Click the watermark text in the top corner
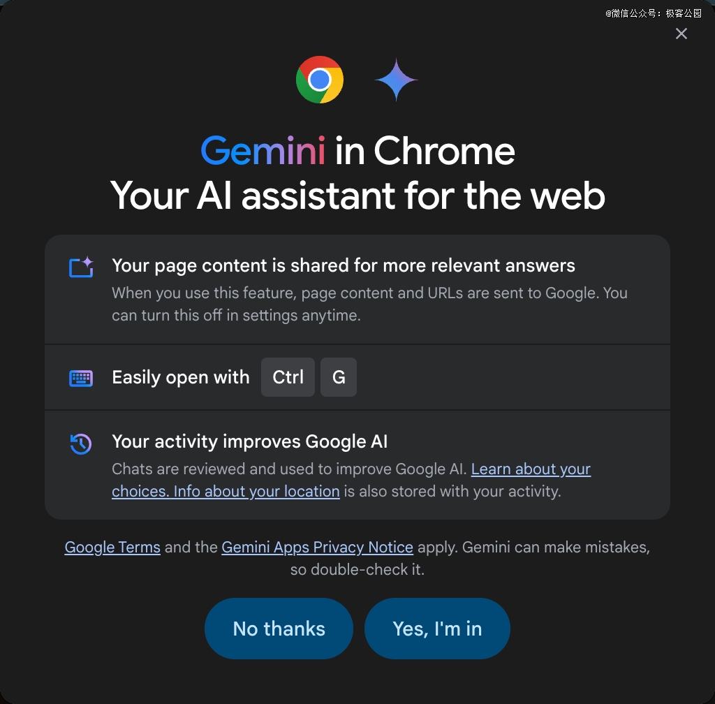Image resolution: width=715 pixels, height=704 pixels. click(654, 13)
